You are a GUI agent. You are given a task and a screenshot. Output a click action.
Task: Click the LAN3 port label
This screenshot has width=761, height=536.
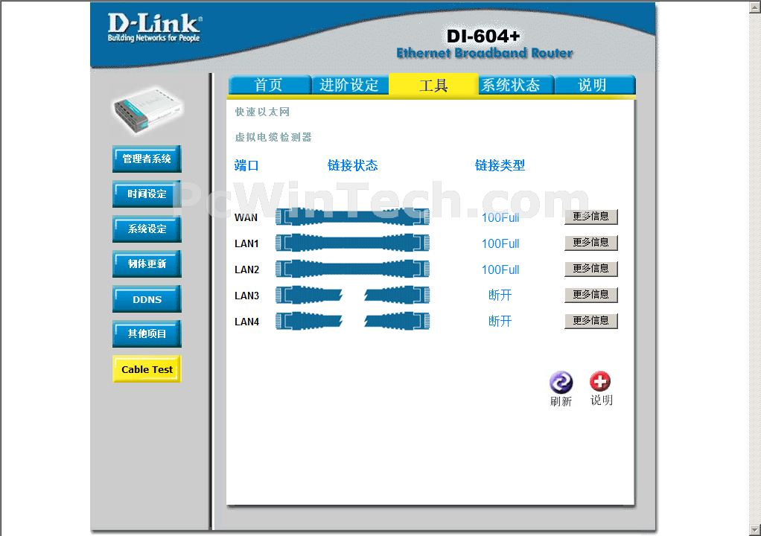click(x=246, y=296)
